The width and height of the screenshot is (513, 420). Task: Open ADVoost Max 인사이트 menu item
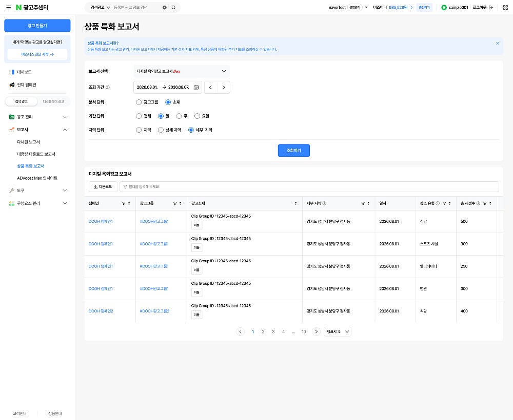click(x=37, y=178)
